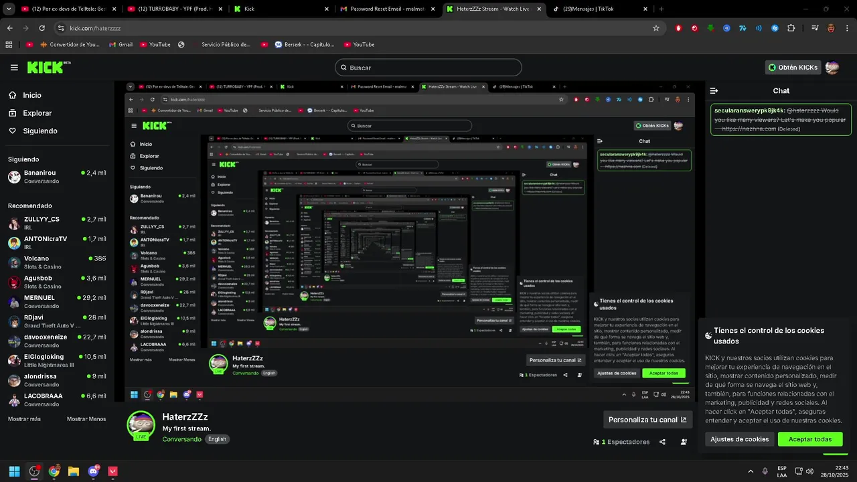Open the Gmail bookmark
Image resolution: width=857 pixels, height=482 pixels.
click(120, 44)
